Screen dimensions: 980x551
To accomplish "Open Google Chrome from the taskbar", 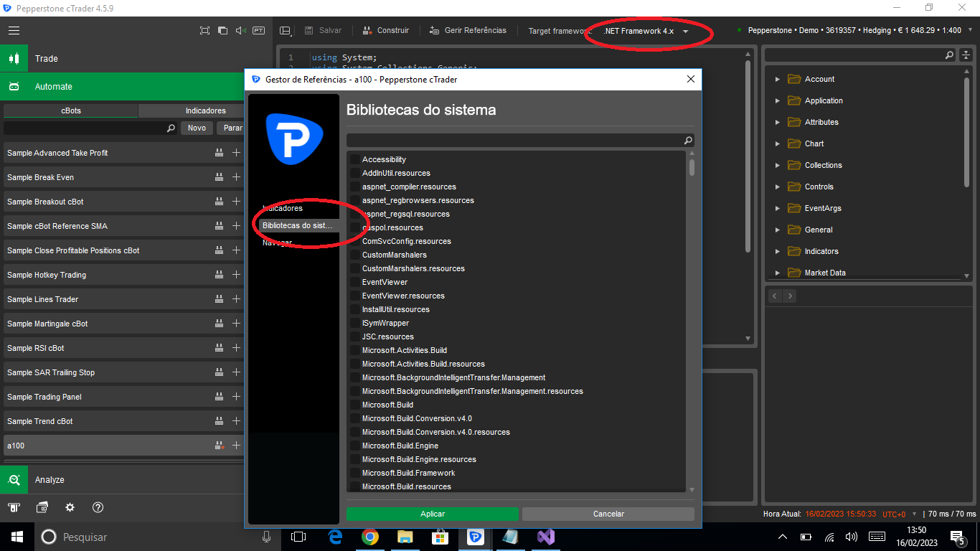I will coord(370,537).
